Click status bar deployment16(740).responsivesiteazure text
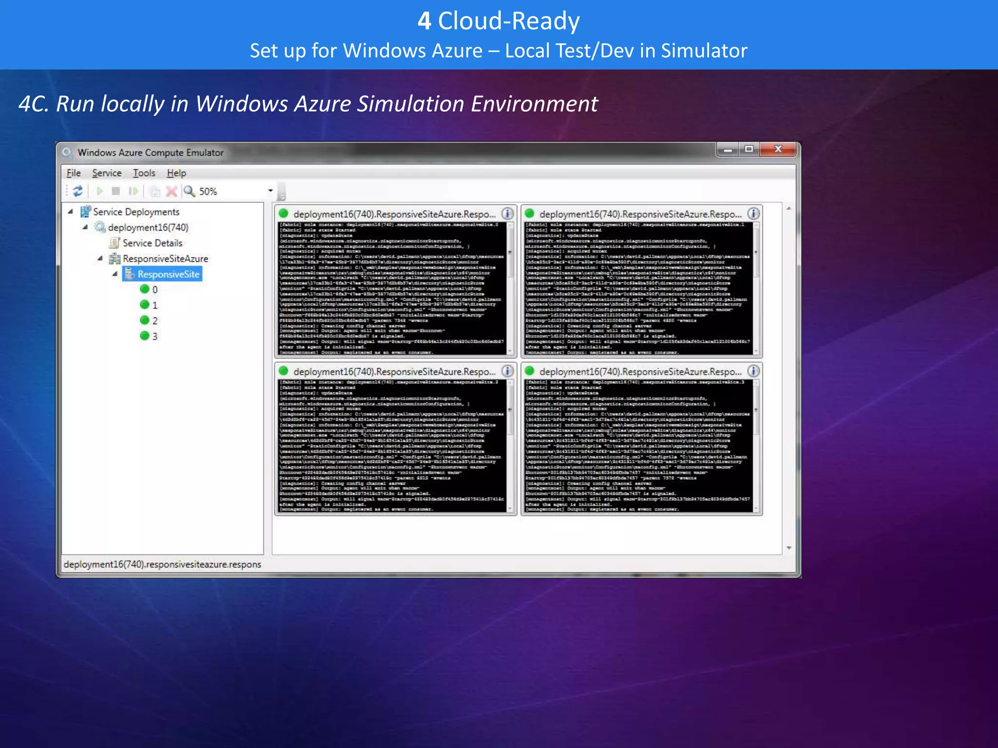 (x=162, y=564)
